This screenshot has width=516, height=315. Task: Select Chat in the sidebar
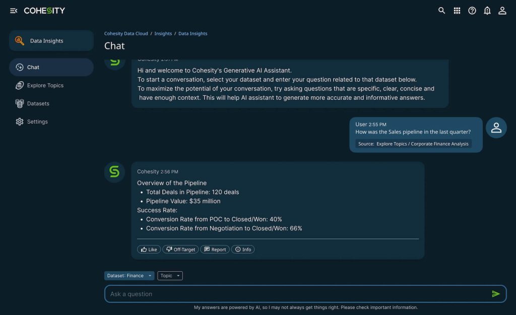(33, 68)
